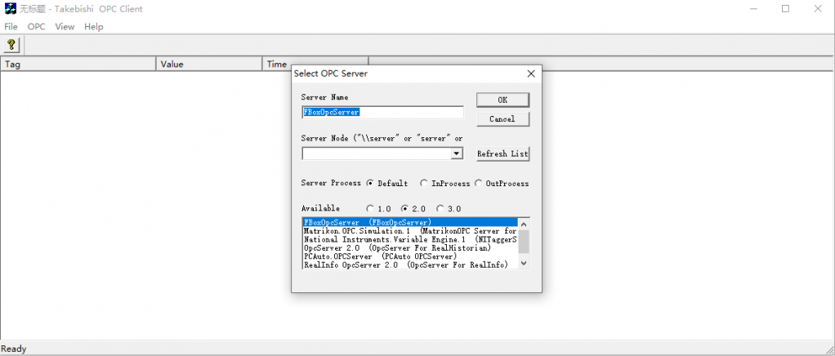This screenshot has height=356, width=835.
Task: Expand the Server Node dropdown arrow
Action: coord(457,154)
